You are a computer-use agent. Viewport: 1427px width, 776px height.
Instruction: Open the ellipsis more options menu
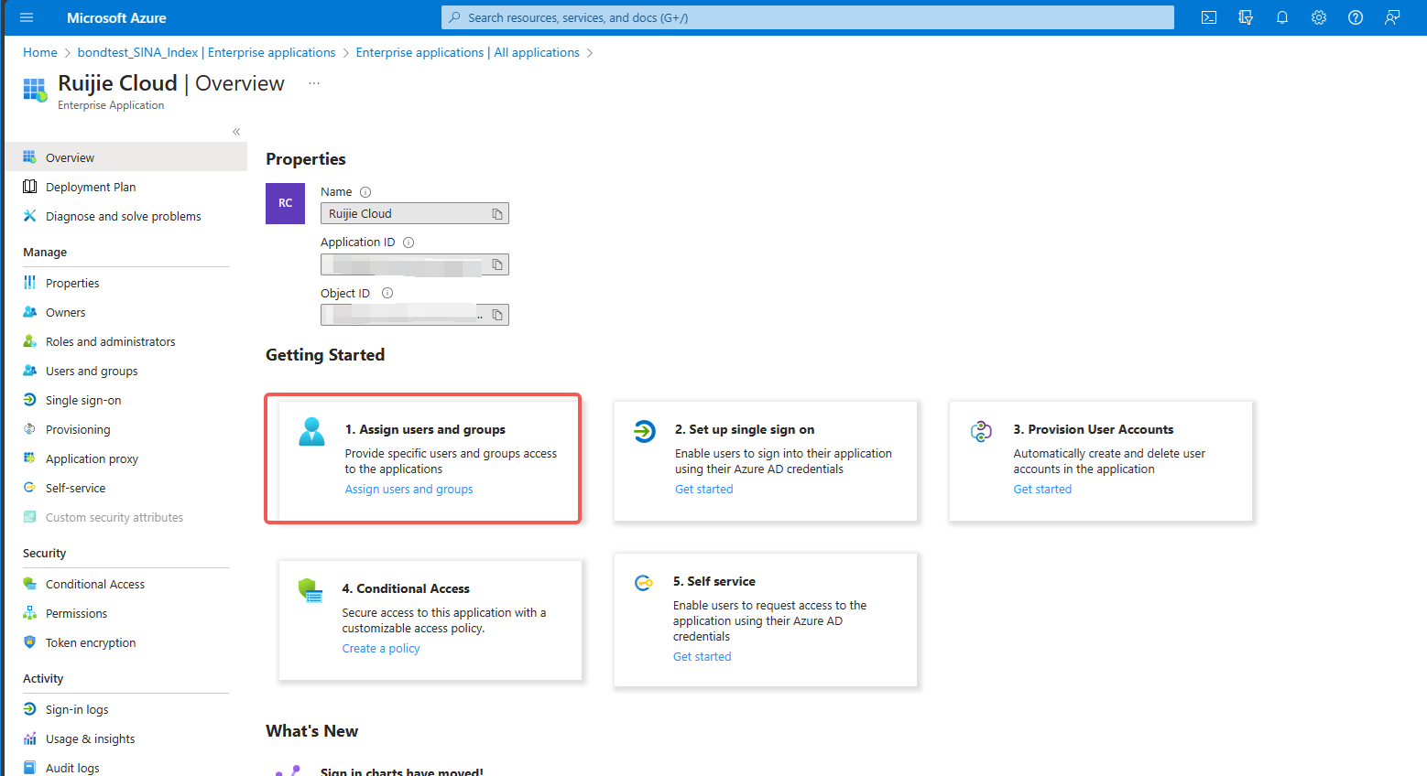point(314,83)
